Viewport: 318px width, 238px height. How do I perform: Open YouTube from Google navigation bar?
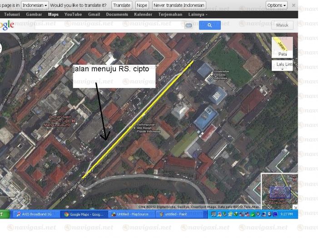73,15
